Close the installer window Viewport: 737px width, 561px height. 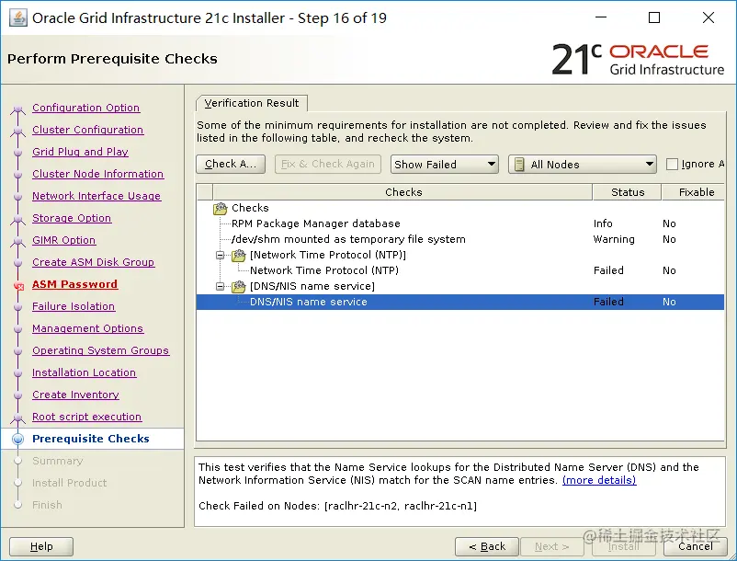709,17
